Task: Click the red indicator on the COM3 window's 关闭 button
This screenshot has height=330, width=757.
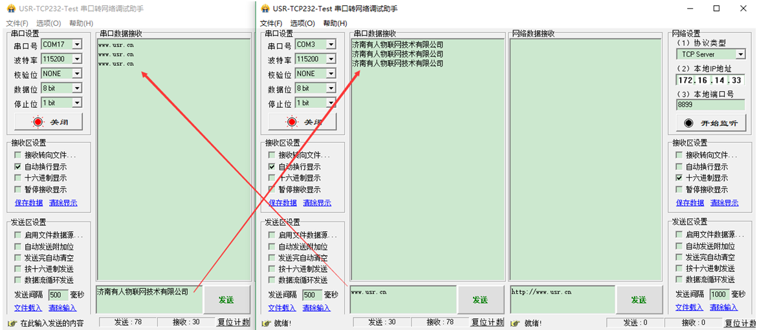Action: [x=292, y=122]
